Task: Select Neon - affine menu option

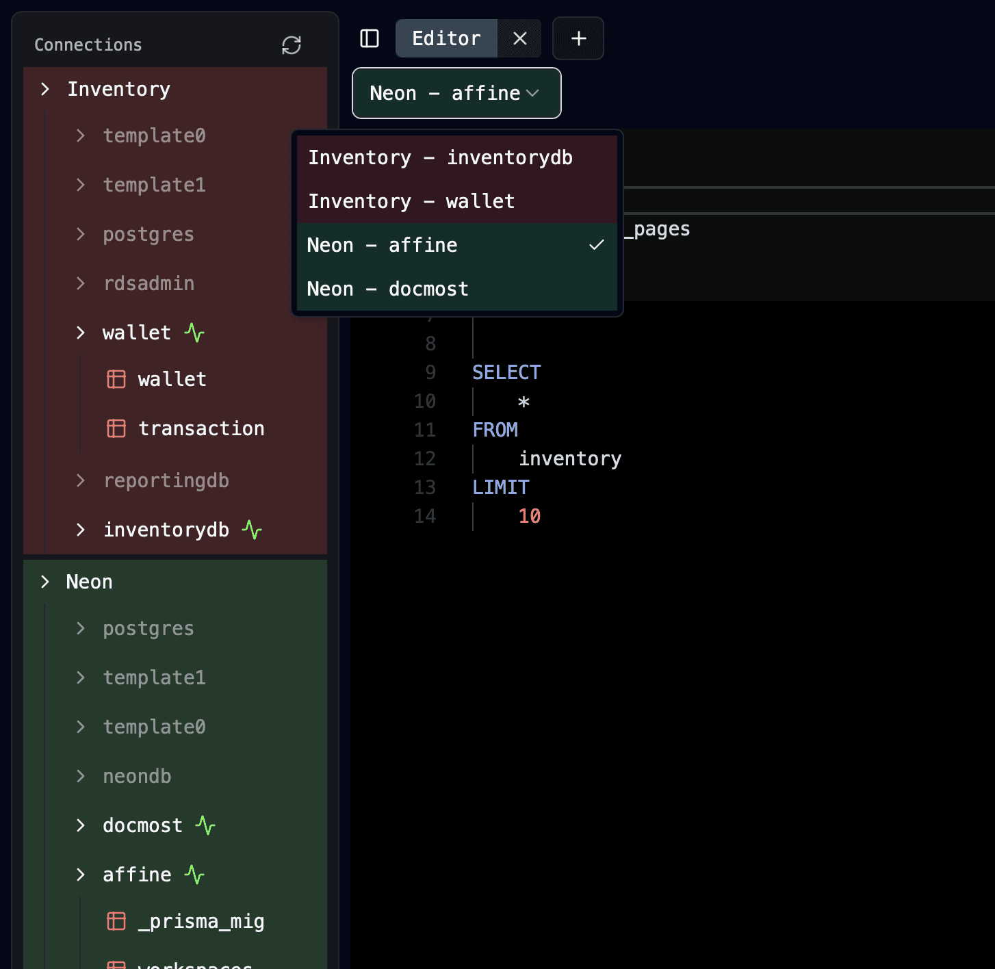Action: click(457, 245)
